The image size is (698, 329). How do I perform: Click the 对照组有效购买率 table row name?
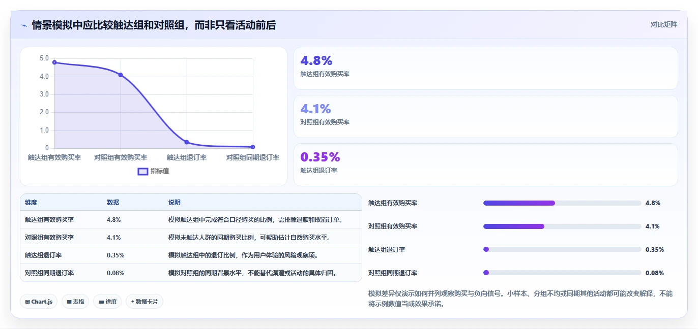(x=49, y=237)
